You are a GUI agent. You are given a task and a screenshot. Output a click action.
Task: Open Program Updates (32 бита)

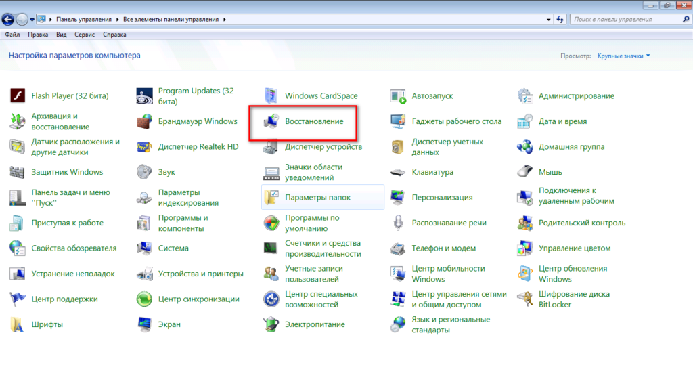pos(196,95)
